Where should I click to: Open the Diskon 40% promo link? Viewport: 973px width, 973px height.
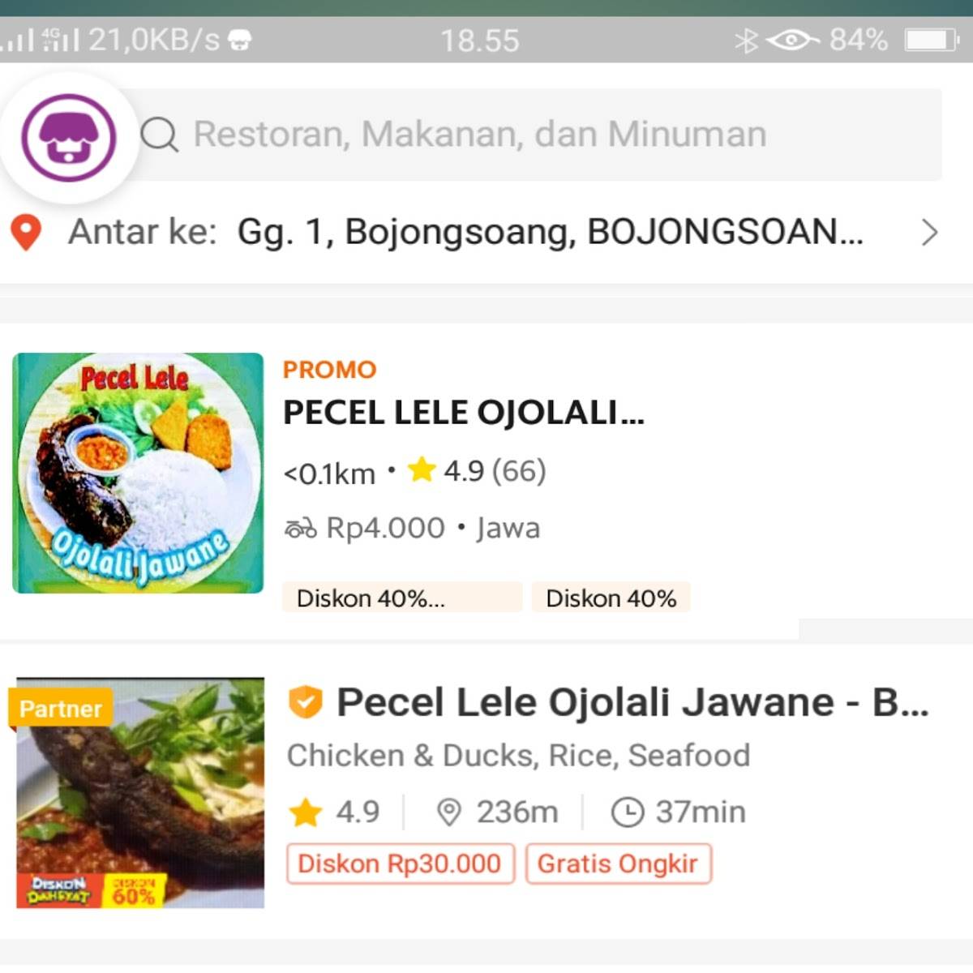(611, 598)
